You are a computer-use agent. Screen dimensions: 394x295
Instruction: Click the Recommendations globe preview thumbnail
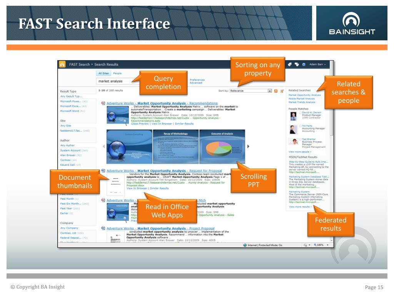pos(118,115)
